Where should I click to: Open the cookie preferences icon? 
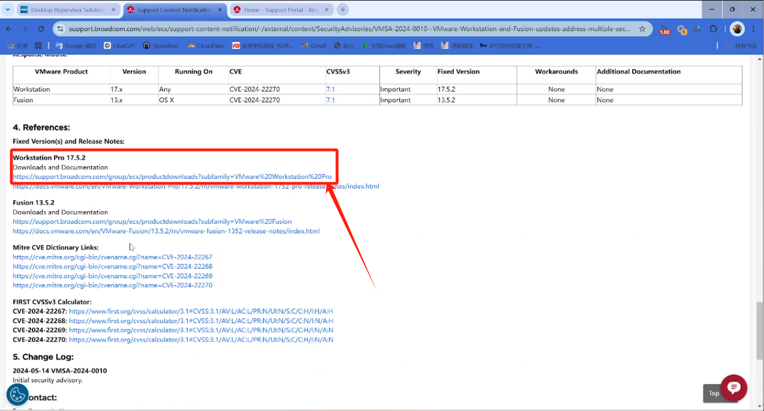point(17,394)
